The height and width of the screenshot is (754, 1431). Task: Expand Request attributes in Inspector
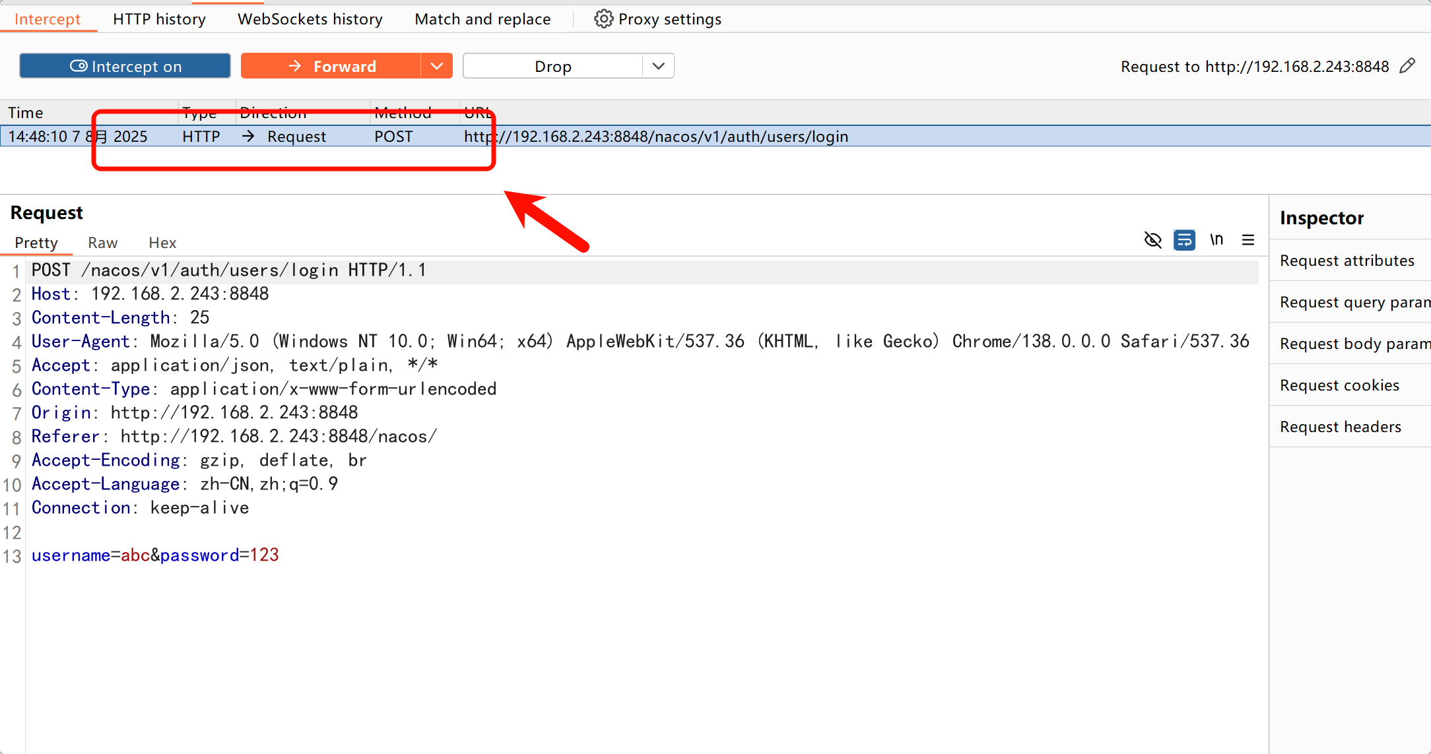coord(1347,261)
